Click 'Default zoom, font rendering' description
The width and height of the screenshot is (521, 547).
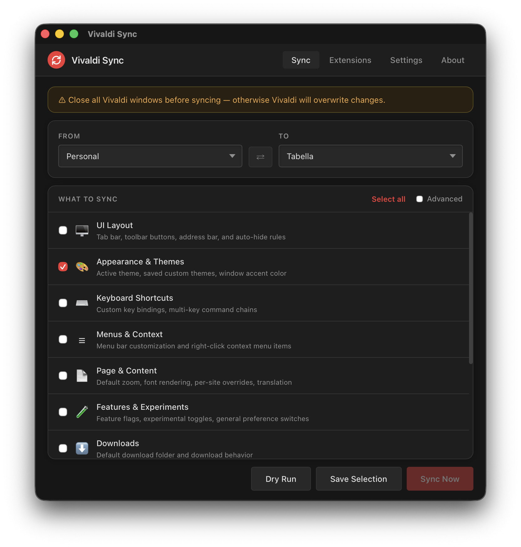point(194,383)
